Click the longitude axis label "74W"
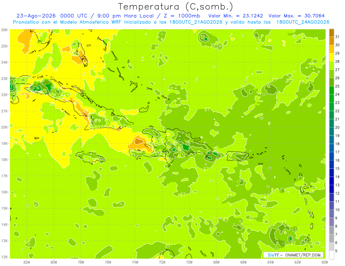 tap(135, 262)
